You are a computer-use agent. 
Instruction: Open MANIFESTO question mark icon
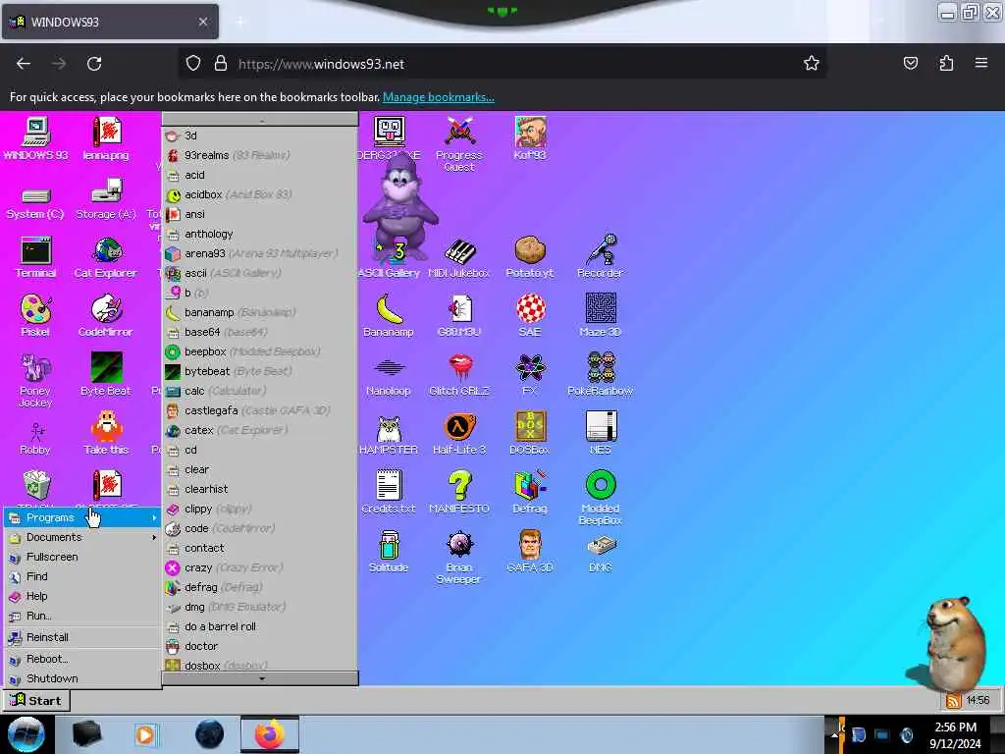pyautogui.click(x=459, y=492)
